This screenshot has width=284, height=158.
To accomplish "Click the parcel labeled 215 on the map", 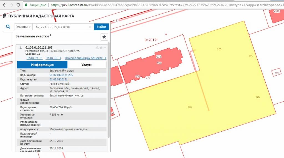I will click(x=277, y=72).
